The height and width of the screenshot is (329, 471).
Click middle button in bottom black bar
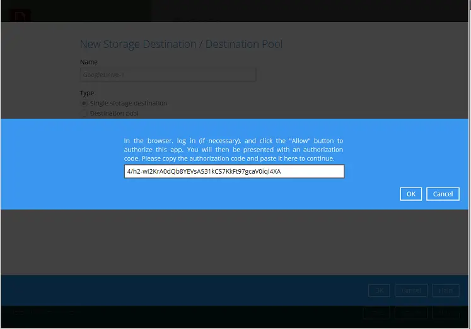(410, 313)
